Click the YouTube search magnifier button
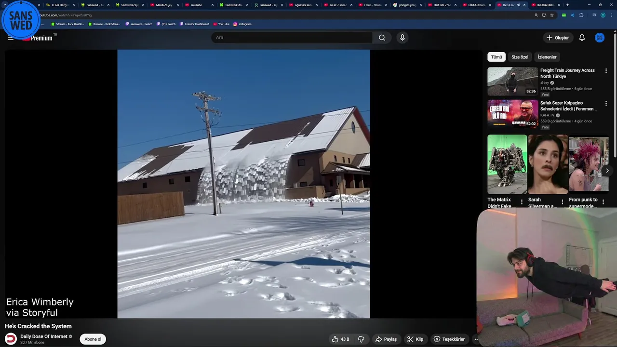The width and height of the screenshot is (617, 347). (x=382, y=38)
